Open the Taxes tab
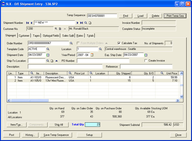Image resolution: width=192 pixels, height=141 pixels. 36,36
